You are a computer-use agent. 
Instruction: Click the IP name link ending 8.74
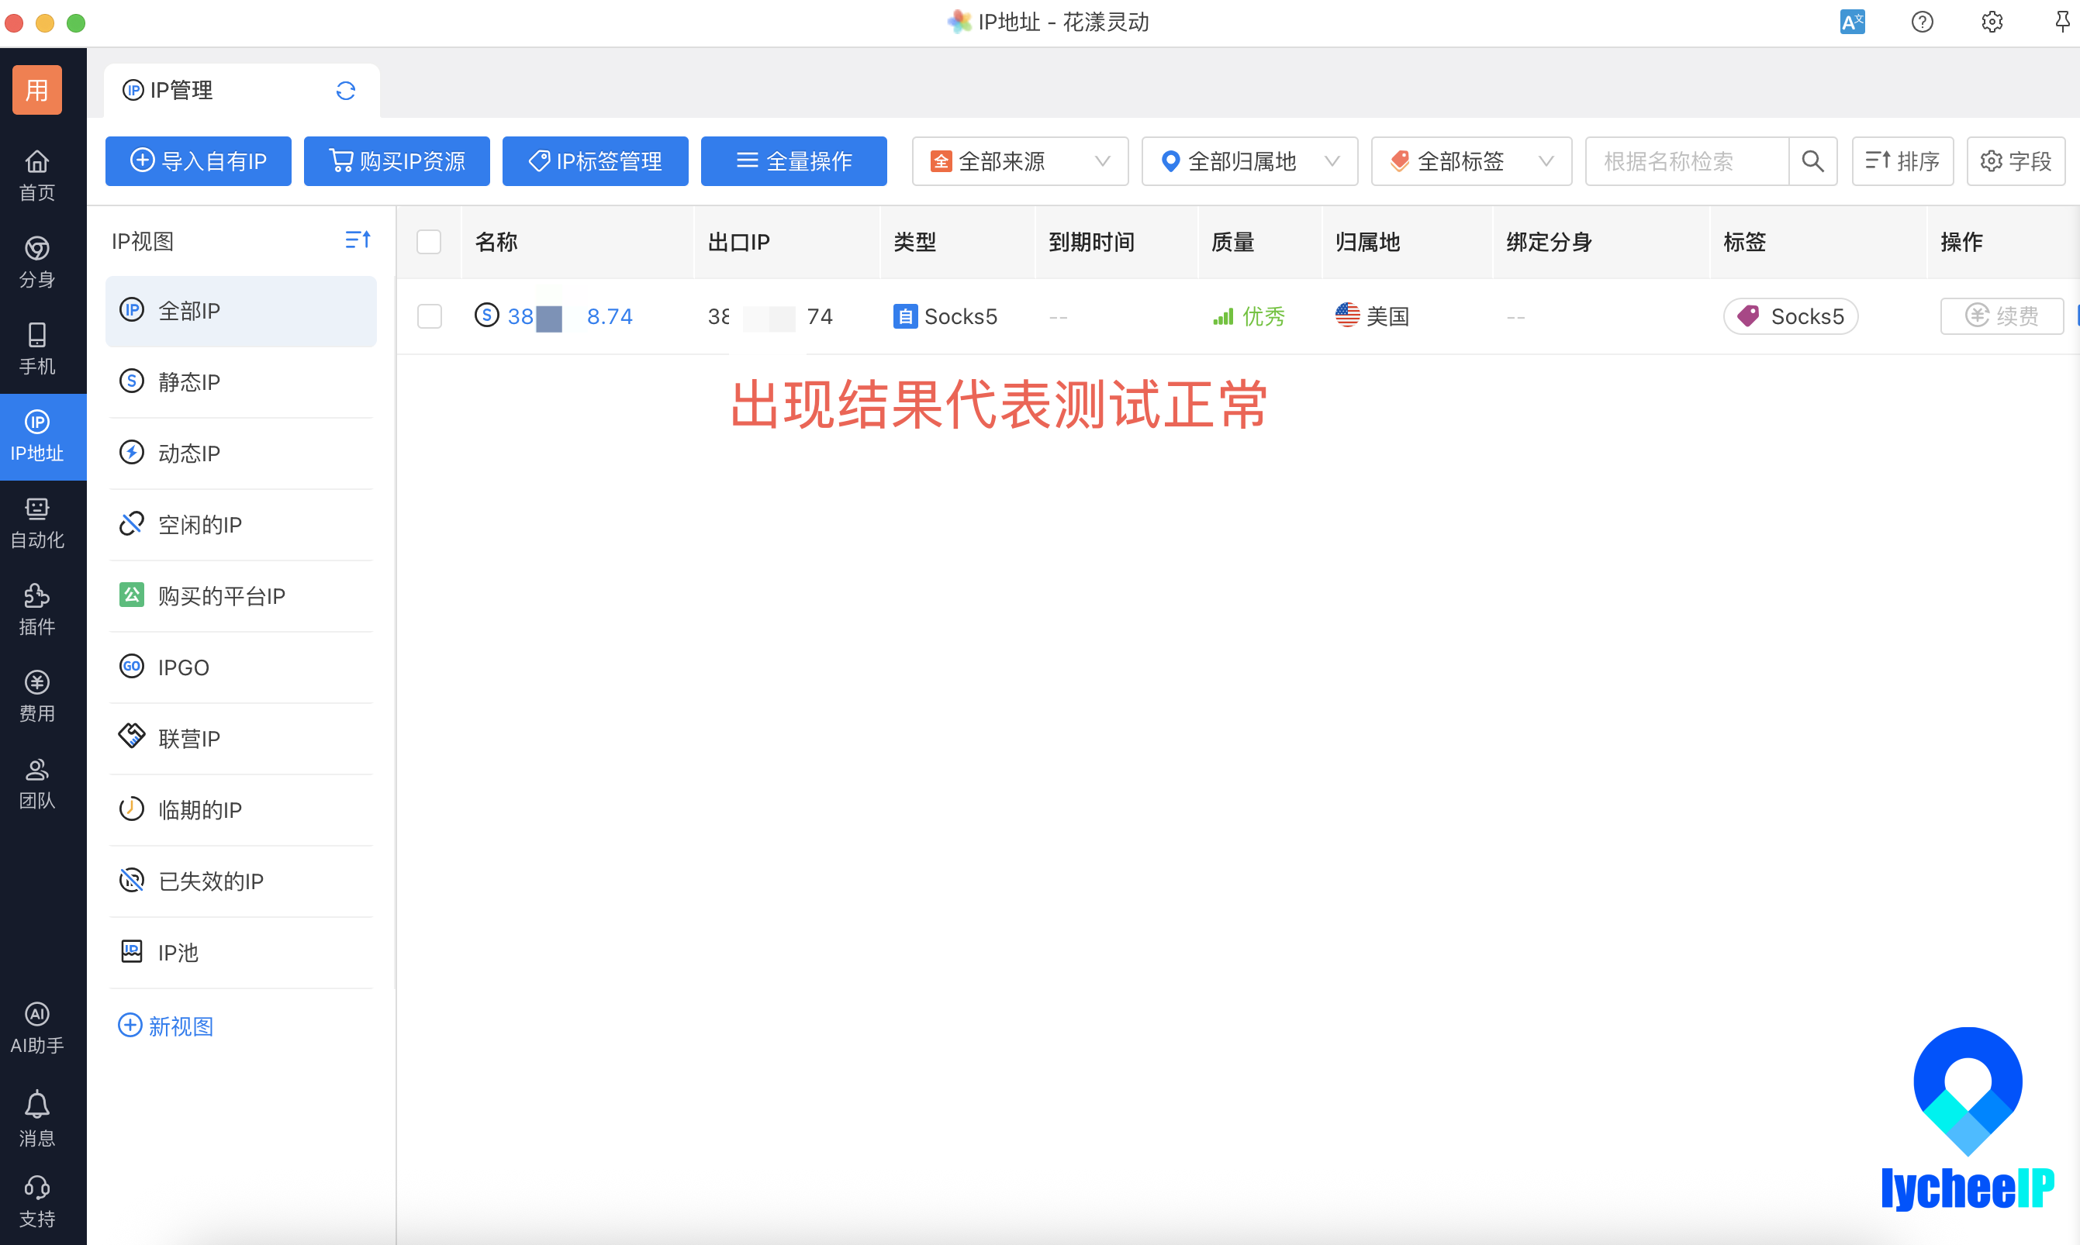tap(570, 316)
